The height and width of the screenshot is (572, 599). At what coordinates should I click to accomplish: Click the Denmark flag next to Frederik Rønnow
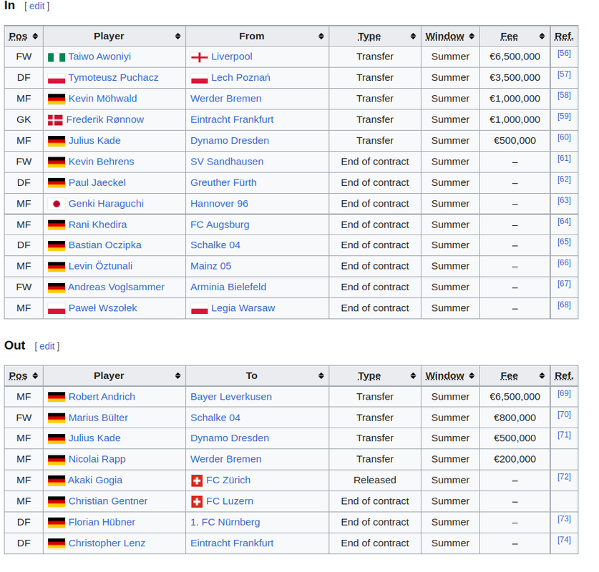click(55, 120)
